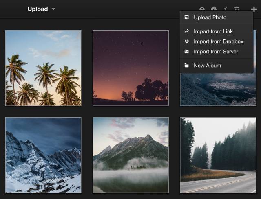Select Import from Dropbox option
261x199 pixels.
218,42
